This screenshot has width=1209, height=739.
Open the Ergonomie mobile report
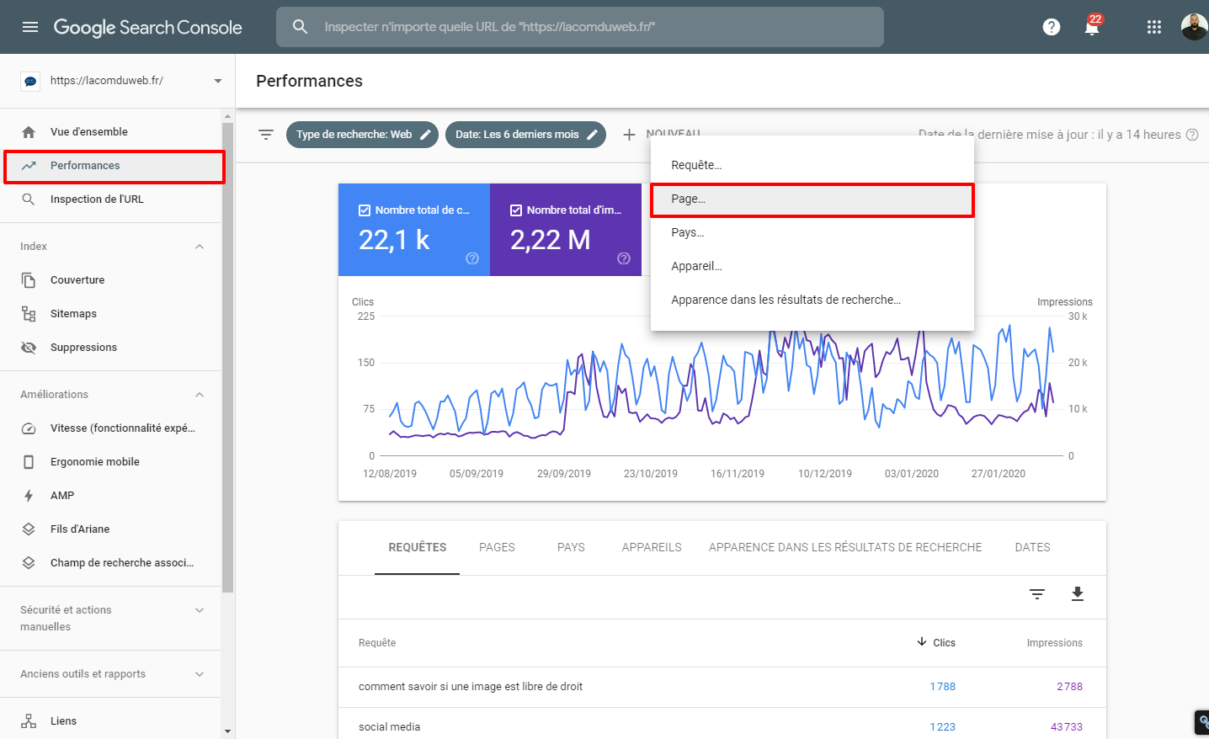(111, 462)
